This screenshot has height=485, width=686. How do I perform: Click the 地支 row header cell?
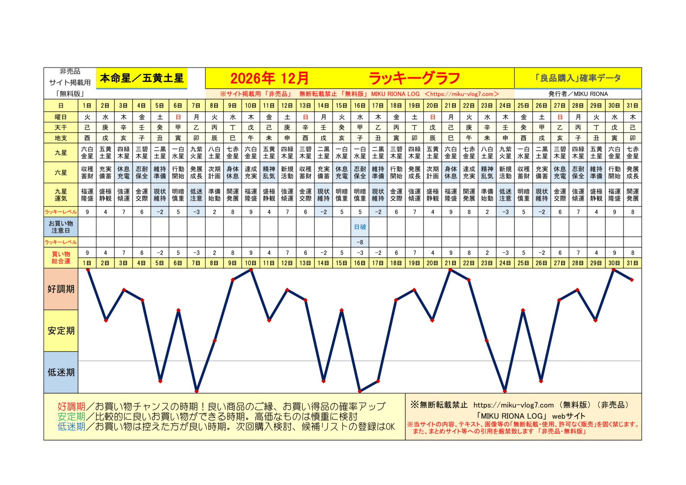click(61, 138)
